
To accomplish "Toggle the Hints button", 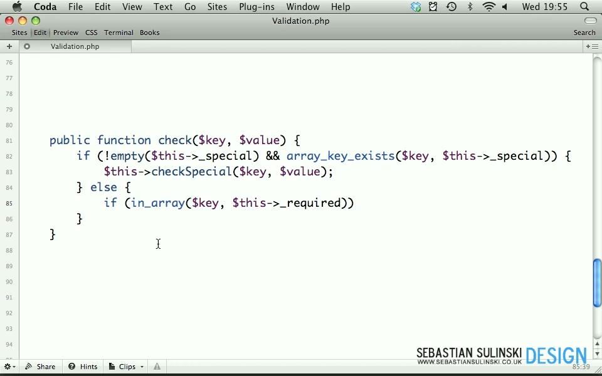I will tap(83, 367).
